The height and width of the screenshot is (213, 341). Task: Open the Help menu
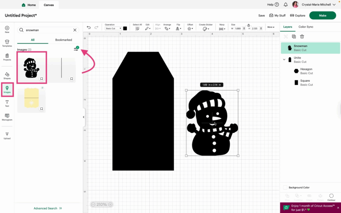click(x=273, y=5)
